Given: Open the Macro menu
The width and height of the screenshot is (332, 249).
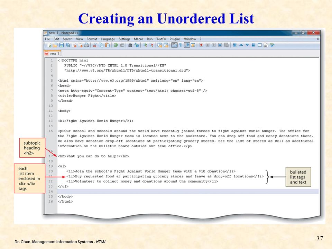Looking at the screenshot, I should point(138,39).
